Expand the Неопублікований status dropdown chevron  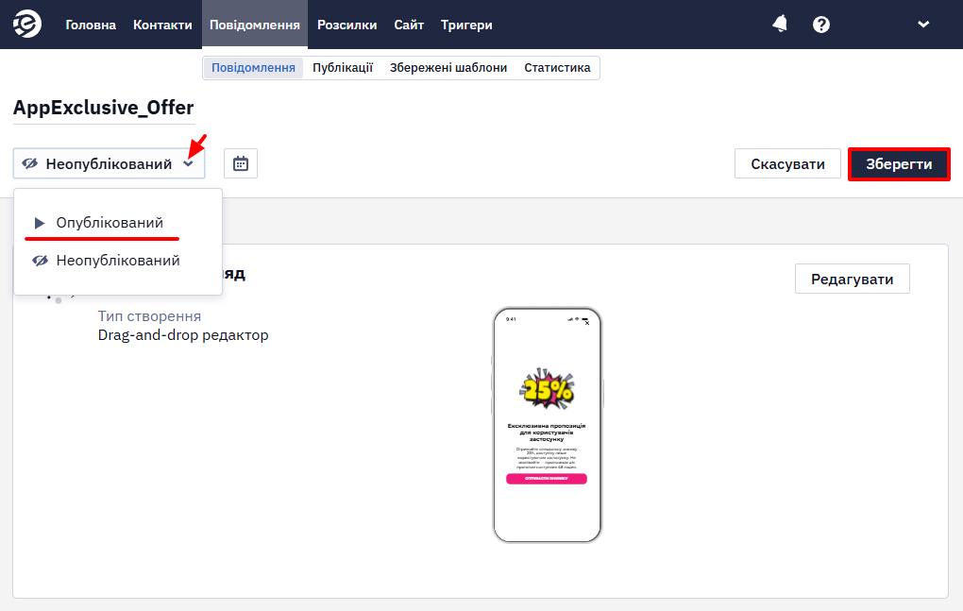click(189, 164)
